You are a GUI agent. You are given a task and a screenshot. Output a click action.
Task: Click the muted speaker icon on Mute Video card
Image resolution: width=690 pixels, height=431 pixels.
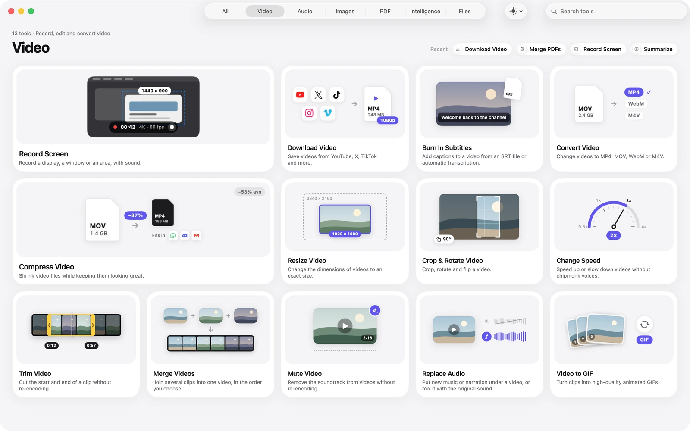[x=375, y=310]
